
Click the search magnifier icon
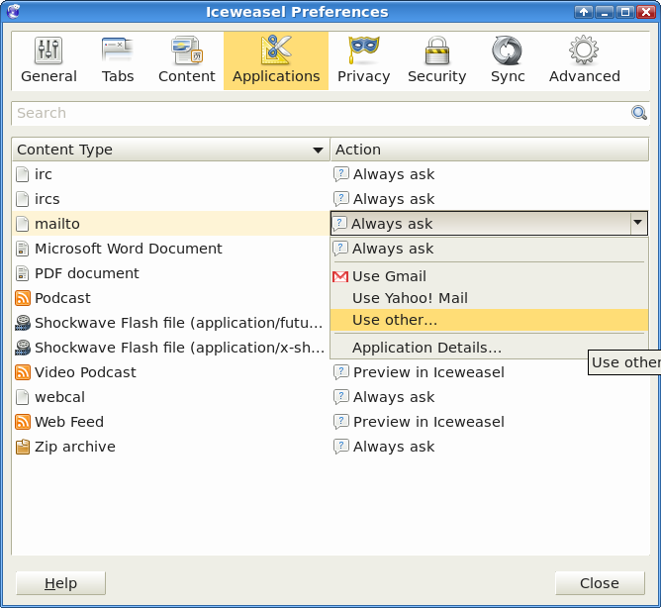coord(639,113)
